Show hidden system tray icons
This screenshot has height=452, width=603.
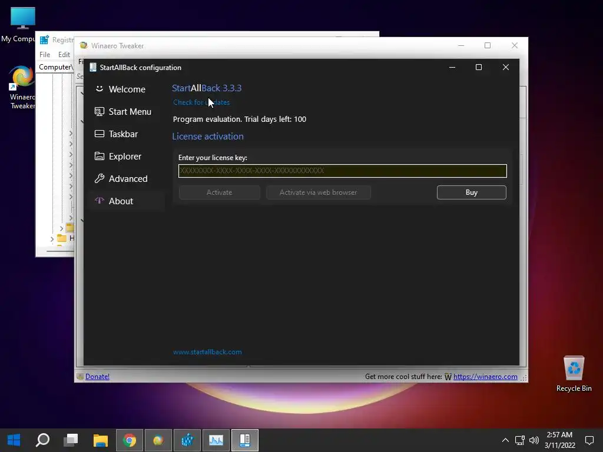(505, 440)
